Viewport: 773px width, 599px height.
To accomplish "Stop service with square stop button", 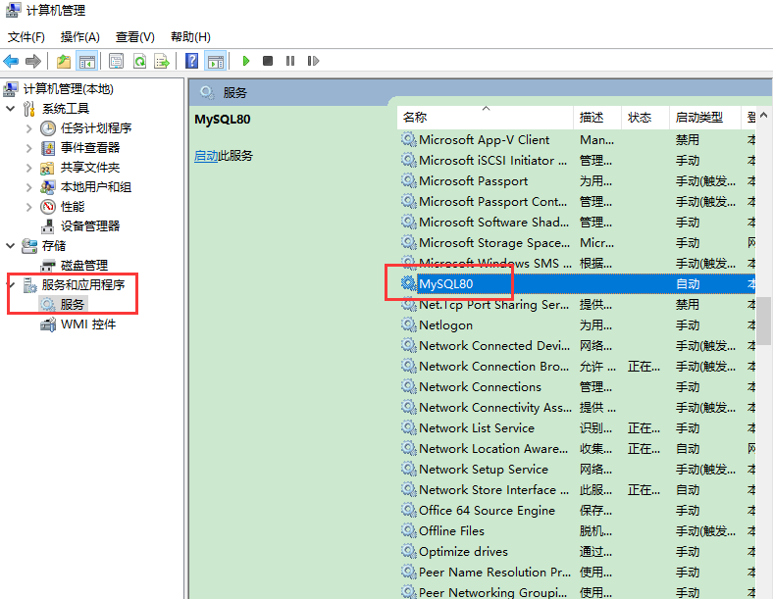I will [268, 61].
